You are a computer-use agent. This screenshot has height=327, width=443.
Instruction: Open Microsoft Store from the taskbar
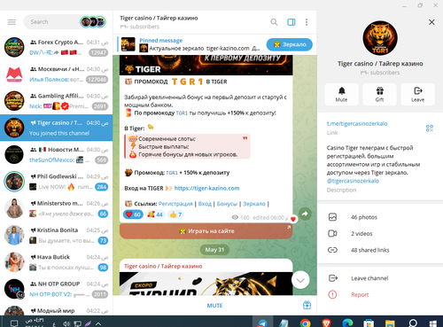369,323
